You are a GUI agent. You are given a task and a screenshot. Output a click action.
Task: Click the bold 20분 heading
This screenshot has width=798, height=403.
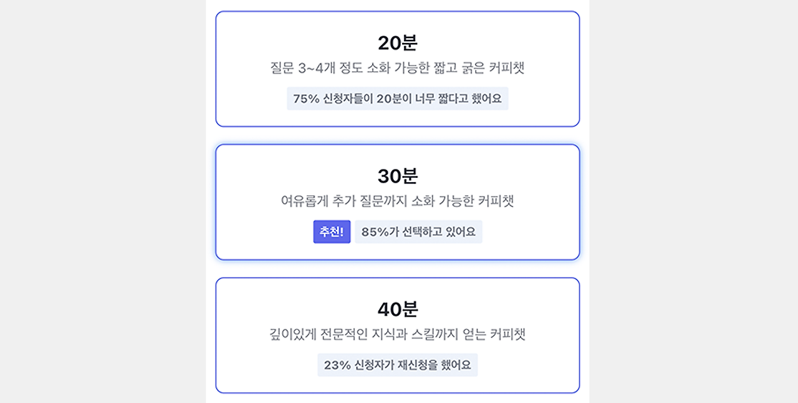[398, 42]
